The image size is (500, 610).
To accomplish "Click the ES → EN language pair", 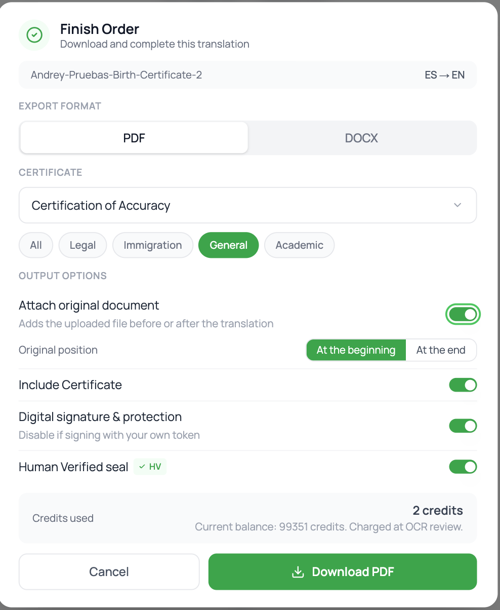I will 445,75.
